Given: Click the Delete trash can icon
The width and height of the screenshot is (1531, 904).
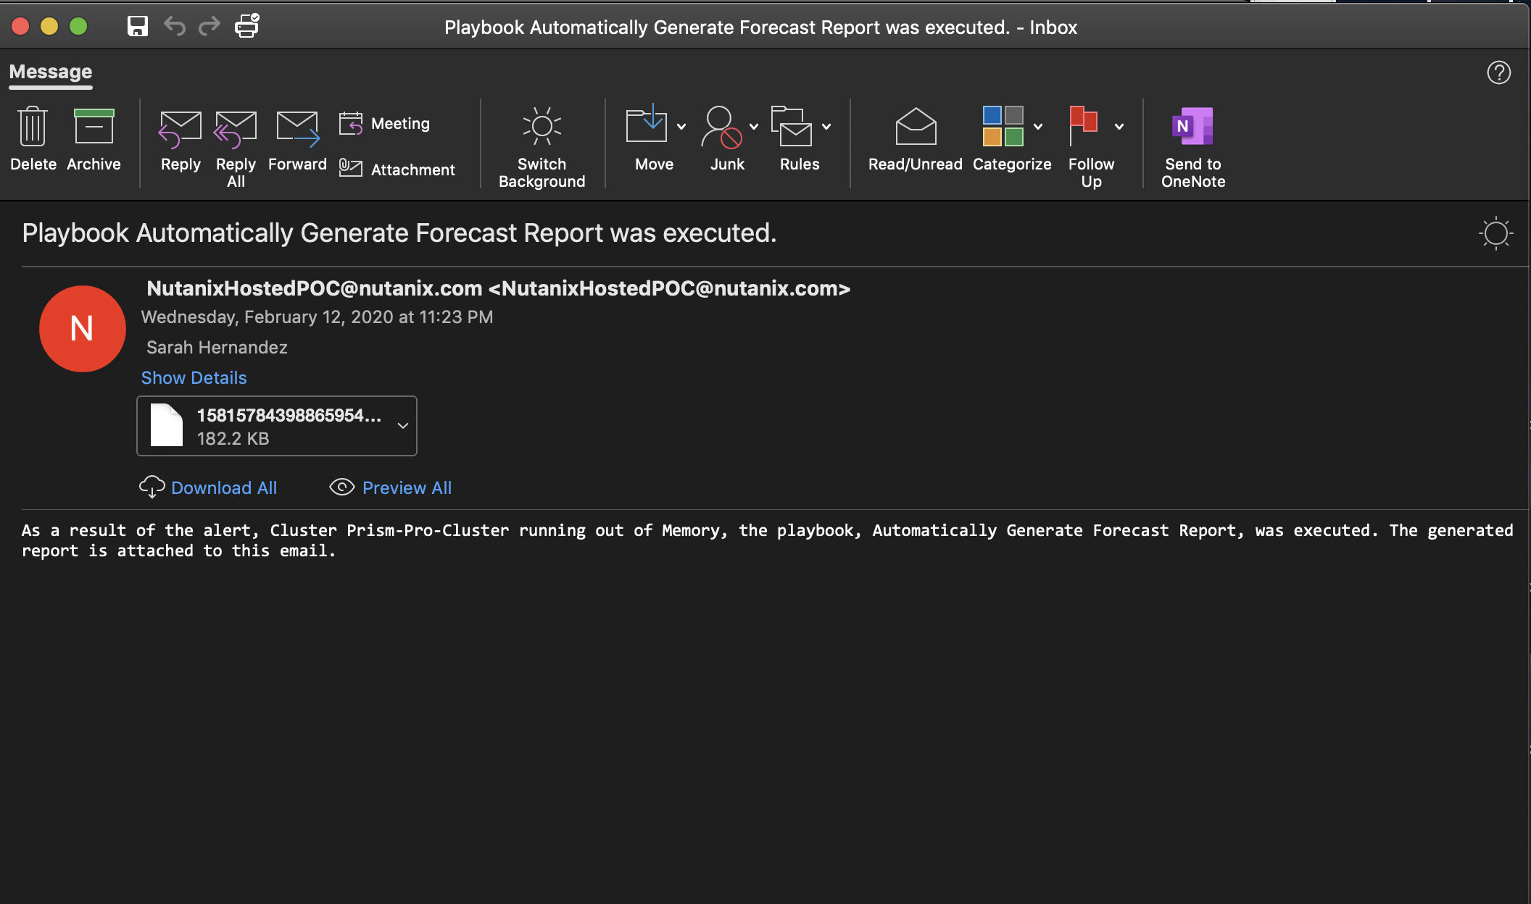Looking at the screenshot, I should (x=33, y=127).
